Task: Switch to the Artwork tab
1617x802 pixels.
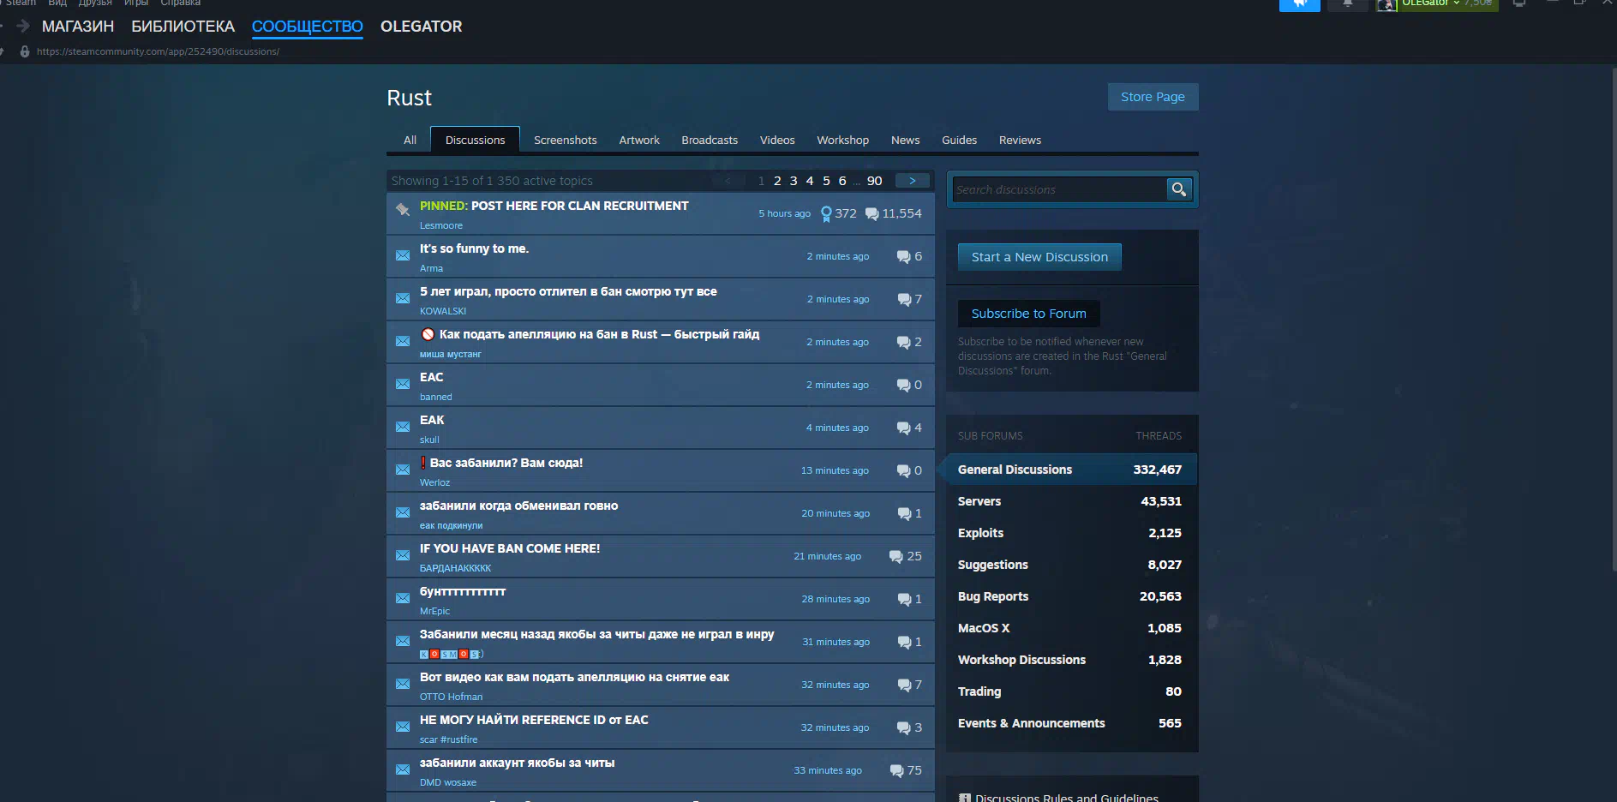Action: click(639, 140)
